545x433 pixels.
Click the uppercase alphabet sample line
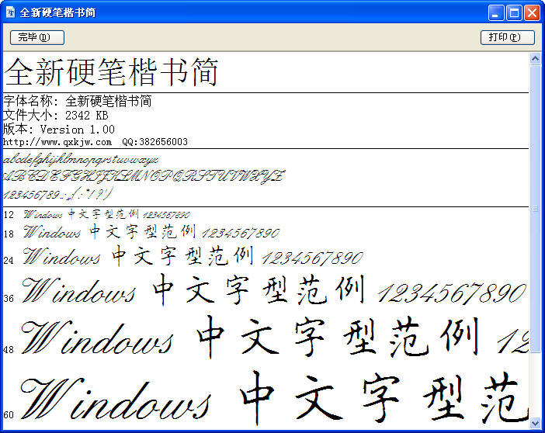[144, 176]
